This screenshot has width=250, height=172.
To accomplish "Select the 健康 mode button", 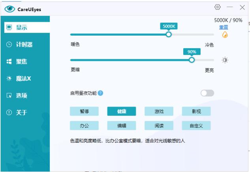I will [x=122, y=111].
